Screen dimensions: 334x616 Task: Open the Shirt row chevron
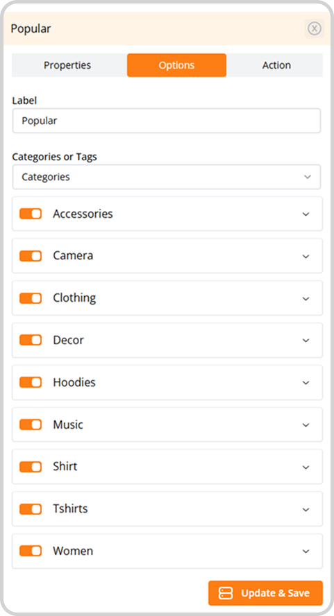click(306, 467)
